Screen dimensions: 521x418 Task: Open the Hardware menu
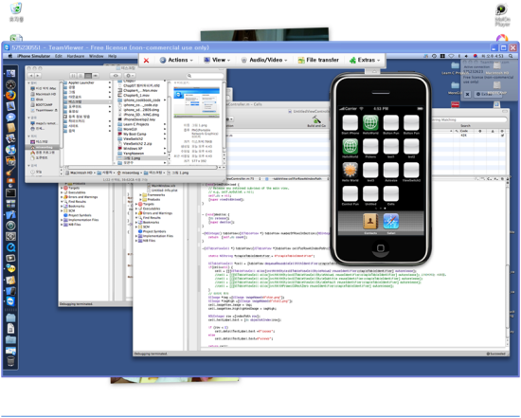76,56
